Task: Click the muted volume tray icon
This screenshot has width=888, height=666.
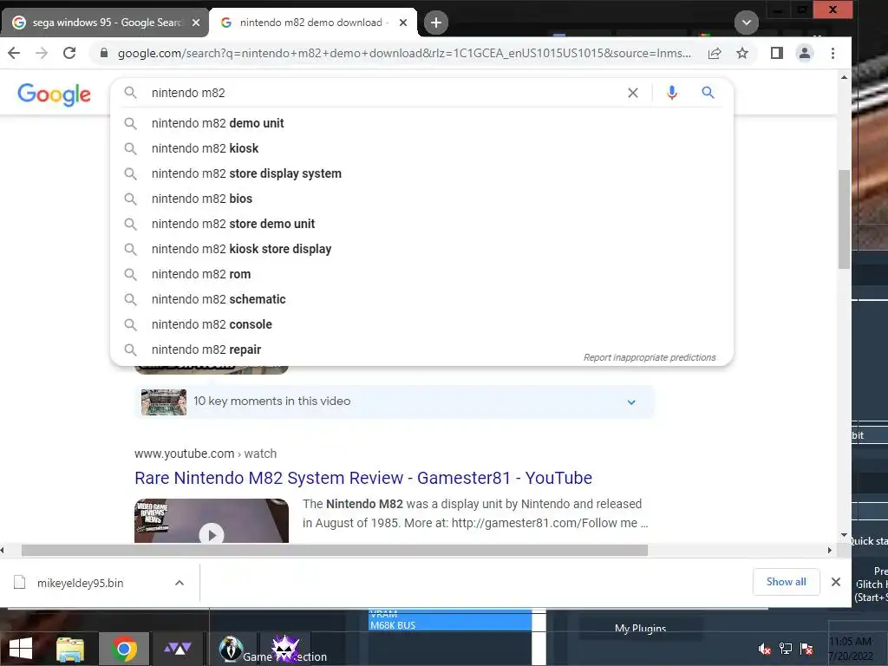Action: tap(765, 649)
